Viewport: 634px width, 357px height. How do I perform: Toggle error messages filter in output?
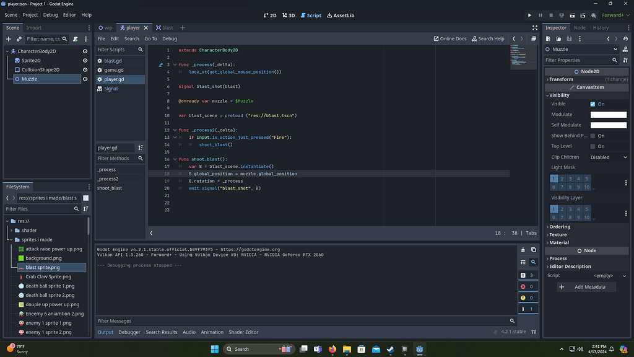pyautogui.click(x=528, y=286)
